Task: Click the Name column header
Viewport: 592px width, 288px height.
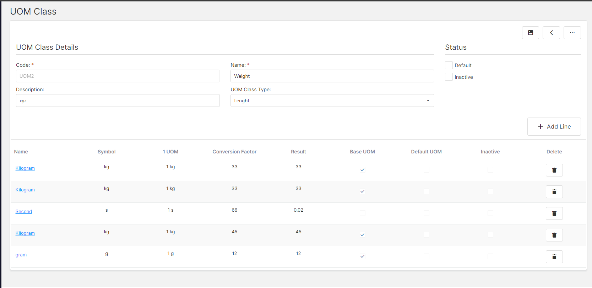Action: click(21, 152)
